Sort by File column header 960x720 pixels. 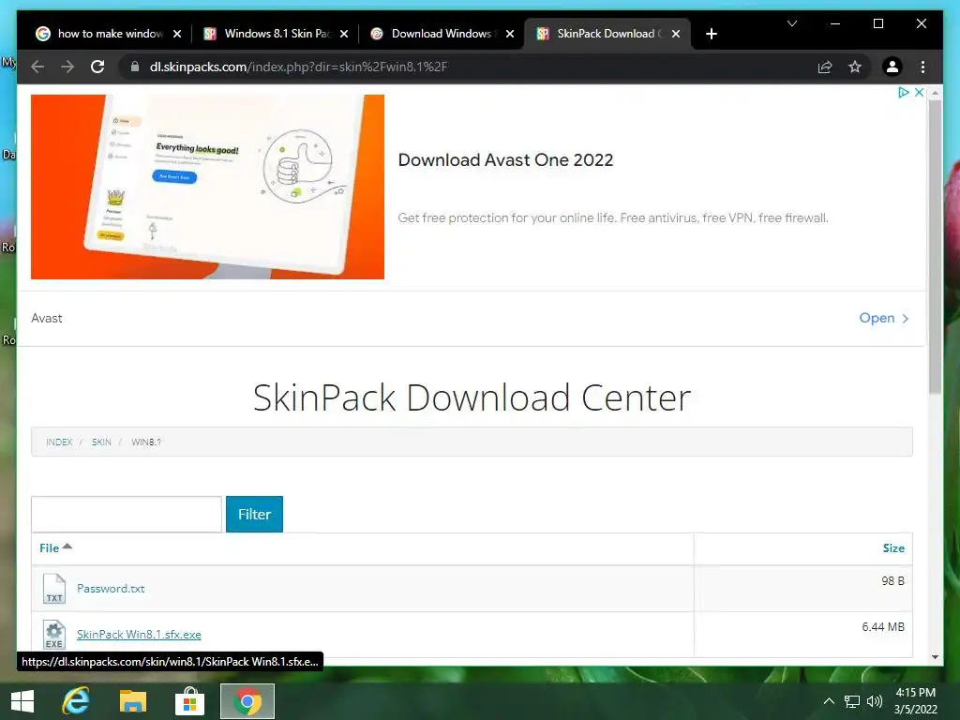click(x=55, y=547)
